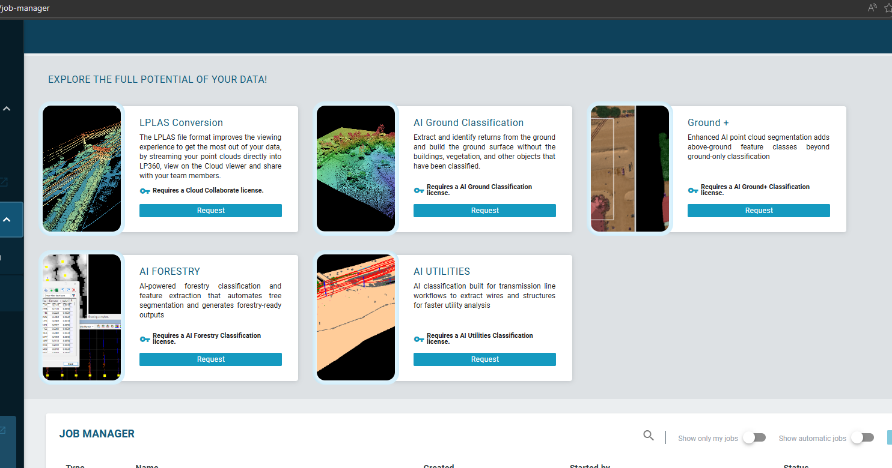892x468 pixels.
Task: Click the Ground + card title
Action: 708,122
